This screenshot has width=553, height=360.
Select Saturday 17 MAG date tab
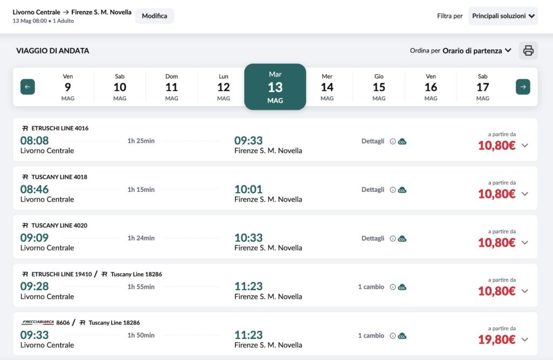[x=483, y=87]
